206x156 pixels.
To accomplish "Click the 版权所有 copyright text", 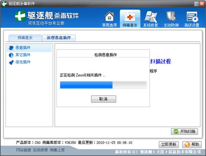I will pyautogui.click(x=158, y=152).
